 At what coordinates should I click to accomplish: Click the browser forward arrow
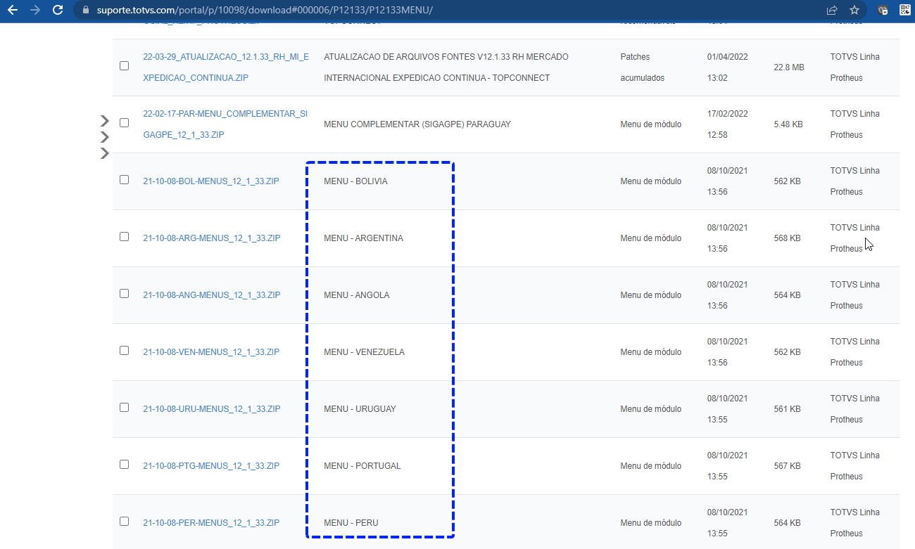[35, 10]
